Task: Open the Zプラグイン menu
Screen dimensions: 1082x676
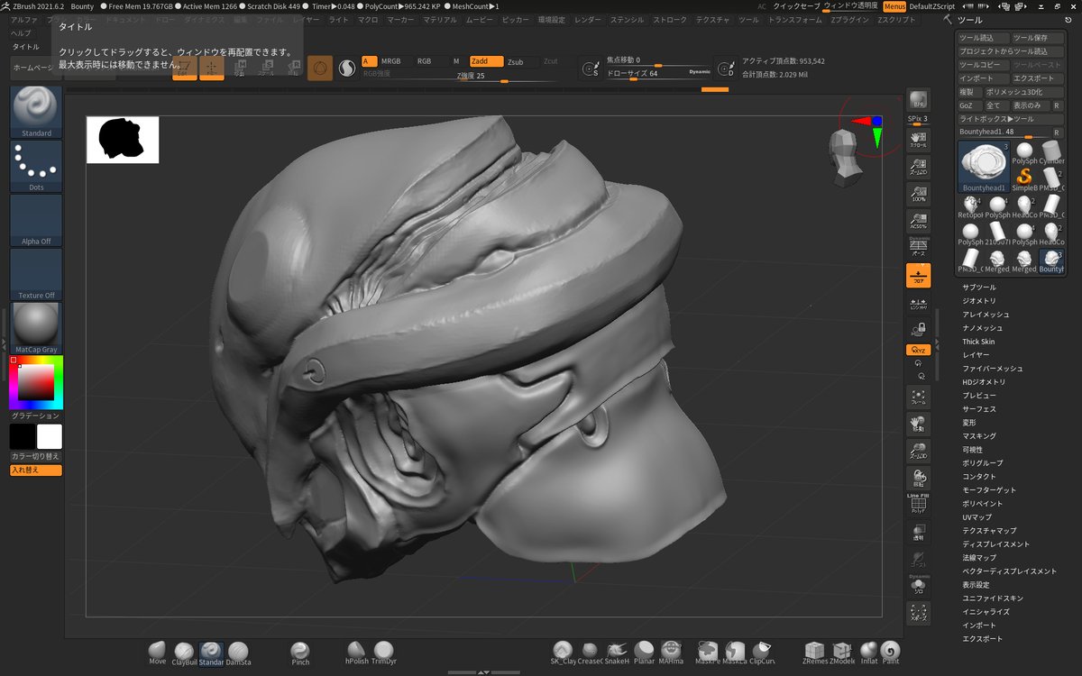Action: coord(849,19)
